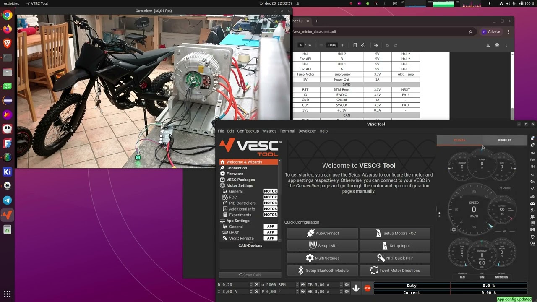This screenshot has width=537, height=302.
Task: Start NRF Quick Pair
Action: [395, 258]
